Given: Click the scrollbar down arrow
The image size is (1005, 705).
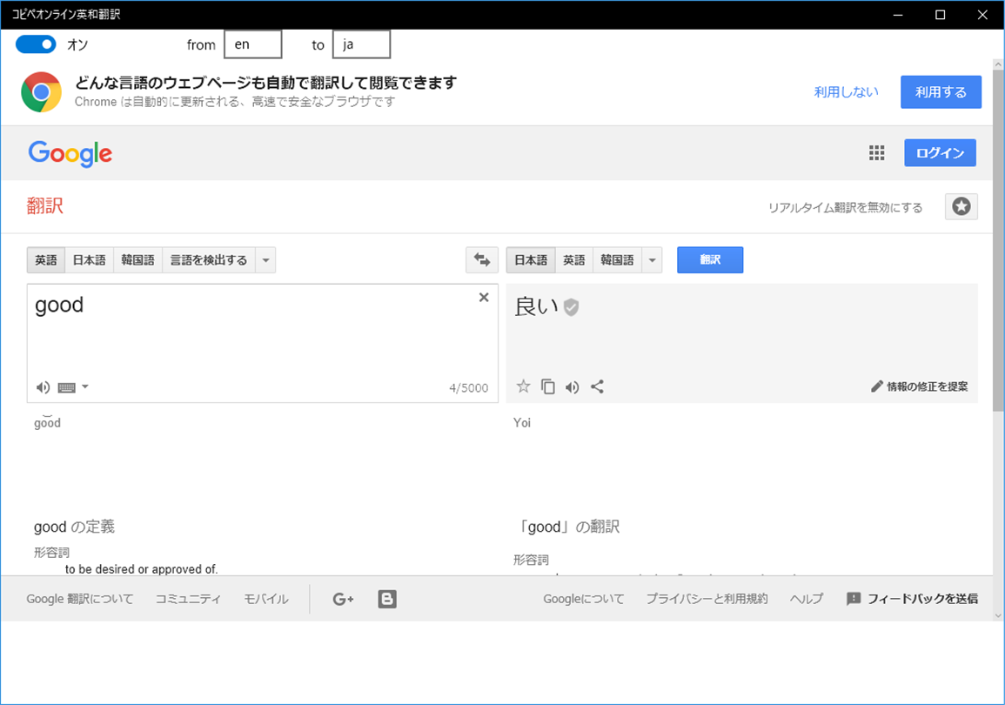Looking at the screenshot, I should pos(998,615).
